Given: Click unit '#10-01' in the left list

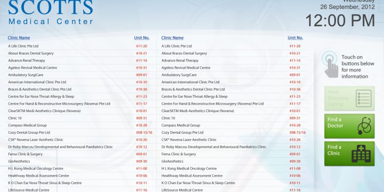Looking at the screenshot, I should click(141, 111).
